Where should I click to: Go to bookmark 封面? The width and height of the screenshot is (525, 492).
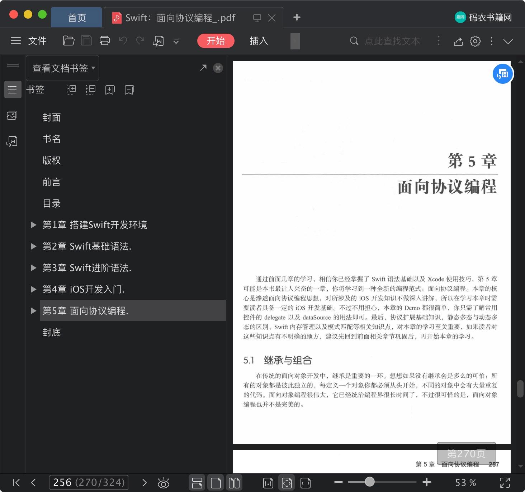(52, 117)
